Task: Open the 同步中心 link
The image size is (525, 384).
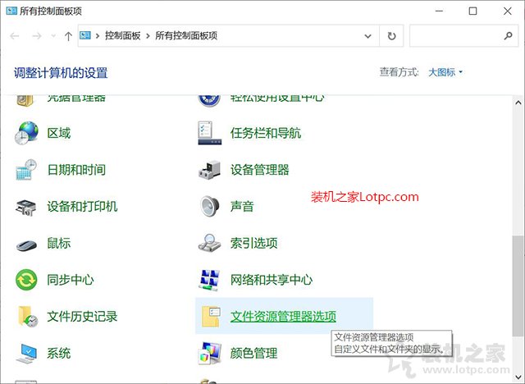Action: click(x=71, y=280)
